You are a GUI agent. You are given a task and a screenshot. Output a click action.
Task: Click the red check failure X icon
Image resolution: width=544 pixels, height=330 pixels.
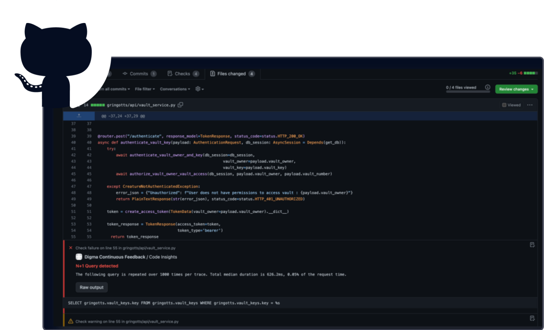[71, 248]
